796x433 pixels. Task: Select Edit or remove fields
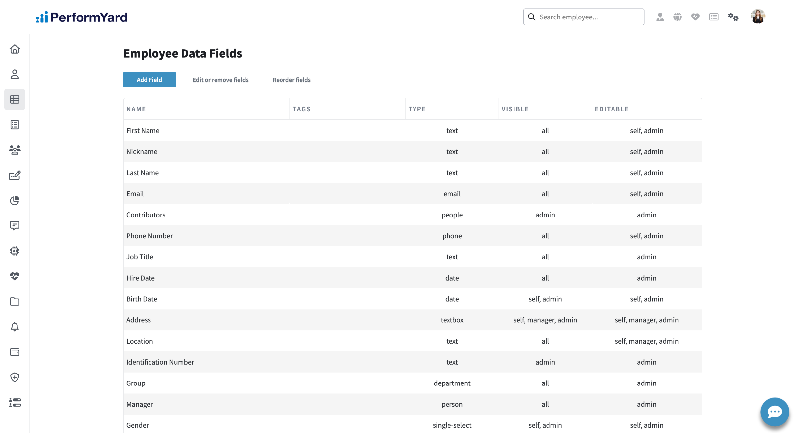pos(220,80)
